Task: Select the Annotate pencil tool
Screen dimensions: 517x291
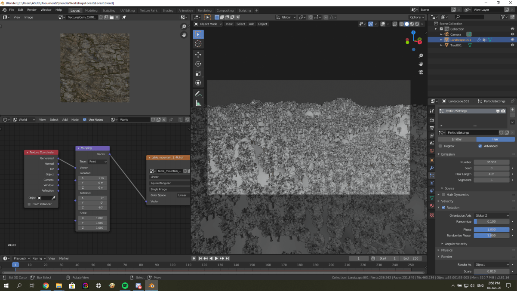Action: click(x=198, y=94)
